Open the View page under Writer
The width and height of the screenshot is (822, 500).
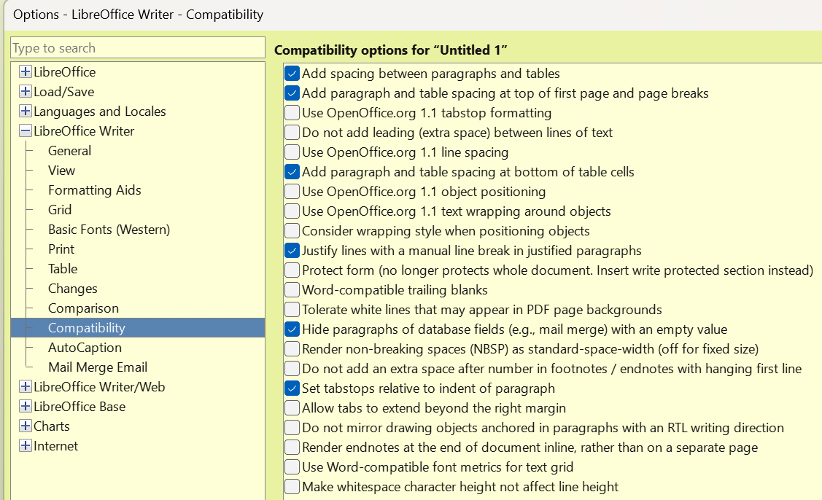click(x=62, y=171)
